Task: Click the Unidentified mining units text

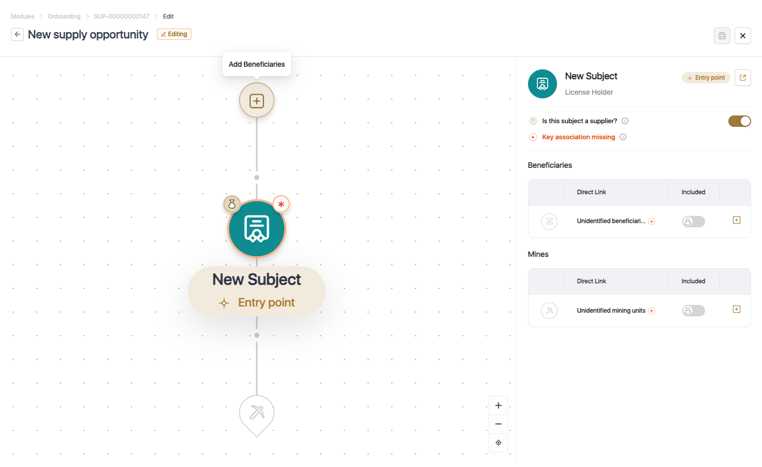Action: (x=611, y=311)
